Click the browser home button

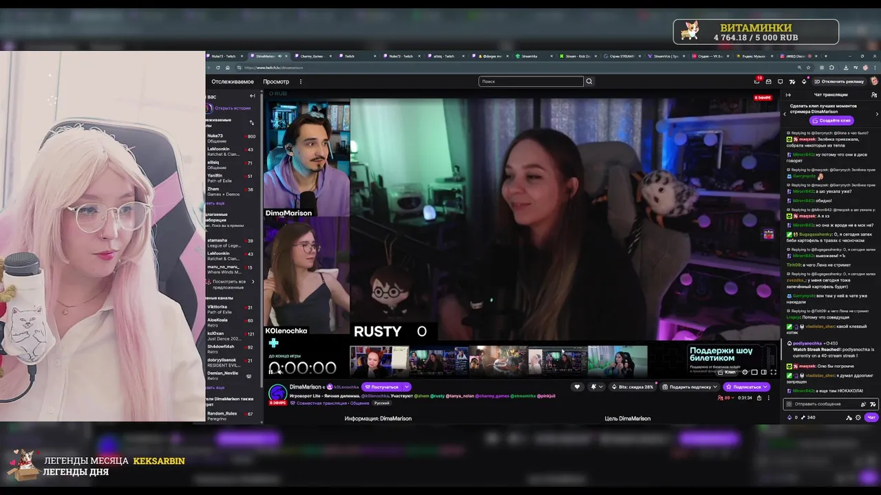pyautogui.click(x=228, y=67)
